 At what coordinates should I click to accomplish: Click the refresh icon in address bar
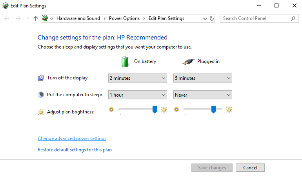(x=212, y=18)
